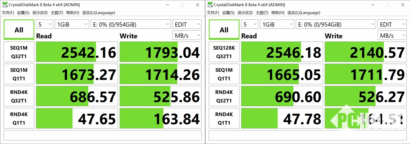Open the EDIT profile dropdown in right window
The height and width of the screenshot is (144, 410).
tap(392, 24)
